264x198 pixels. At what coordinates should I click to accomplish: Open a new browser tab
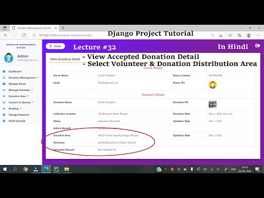(63, 28)
